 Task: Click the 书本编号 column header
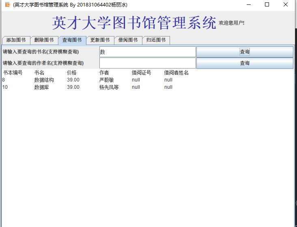(x=13, y=73)
